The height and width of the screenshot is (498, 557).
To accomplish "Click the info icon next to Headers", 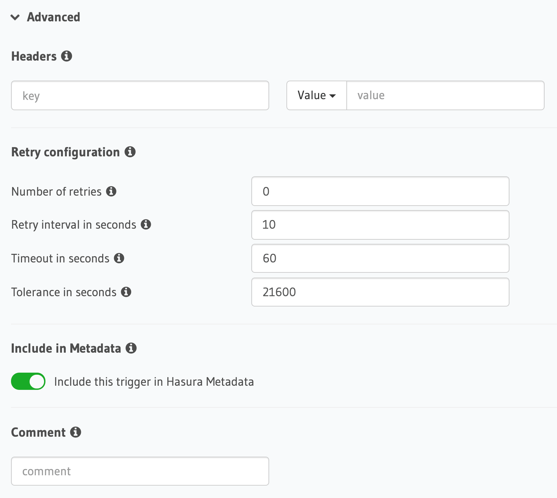I will coord(66,56).
